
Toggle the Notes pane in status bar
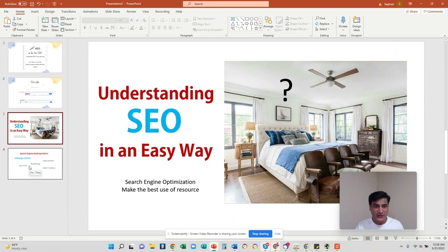pyautogui.click(x=353, y=238)
